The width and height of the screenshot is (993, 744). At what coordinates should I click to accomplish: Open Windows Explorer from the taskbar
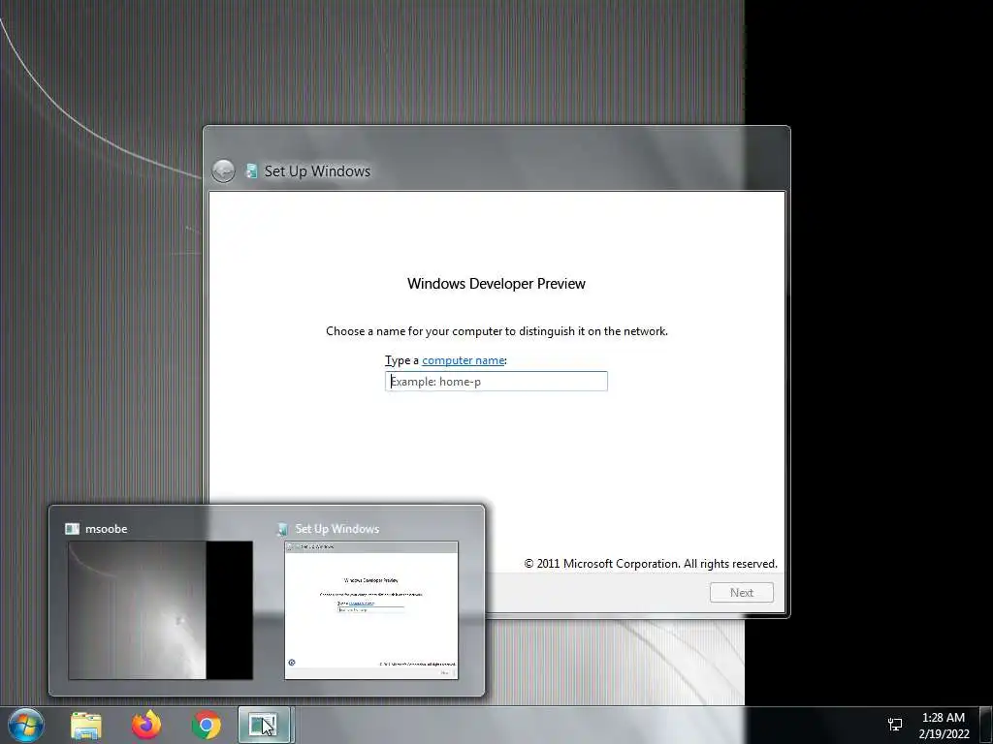(x=86, y=725)
